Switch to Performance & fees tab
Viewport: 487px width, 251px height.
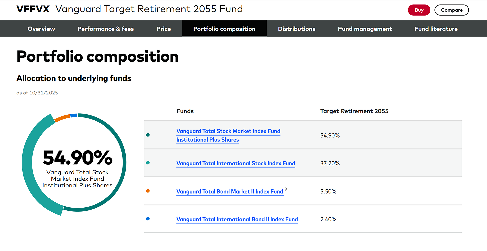[x=106, y=29]
